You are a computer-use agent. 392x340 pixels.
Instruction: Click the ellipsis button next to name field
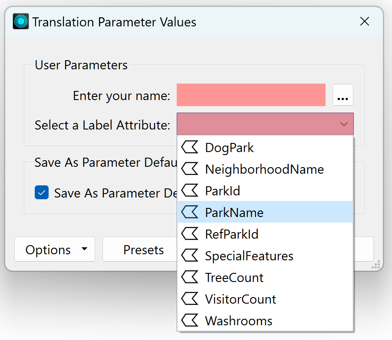pos(343,95)
